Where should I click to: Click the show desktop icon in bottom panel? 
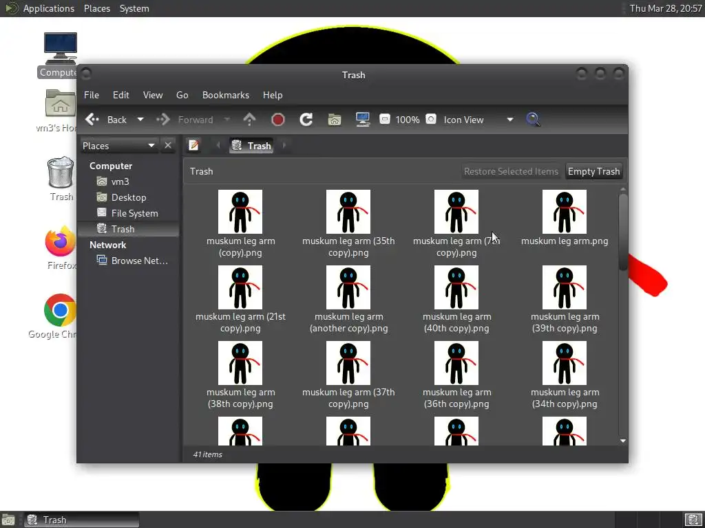pyautogui.click(x=8, y=520)
